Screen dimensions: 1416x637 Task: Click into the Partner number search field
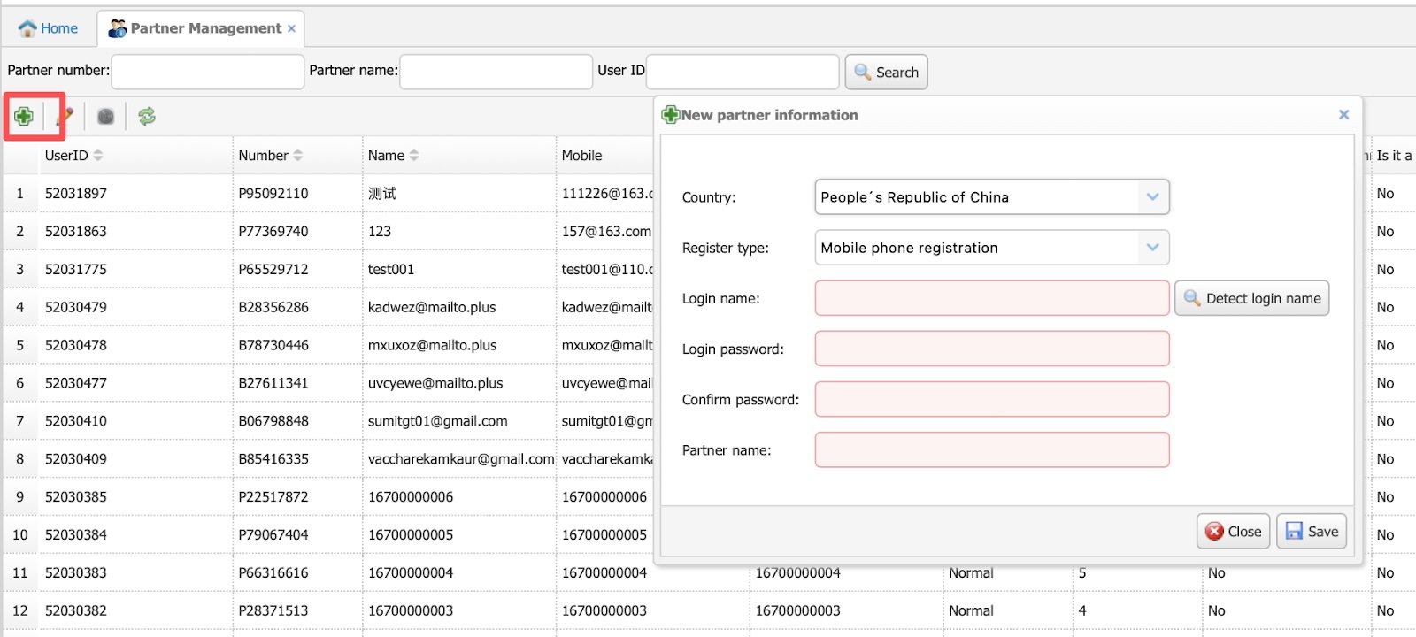[207, 72]
